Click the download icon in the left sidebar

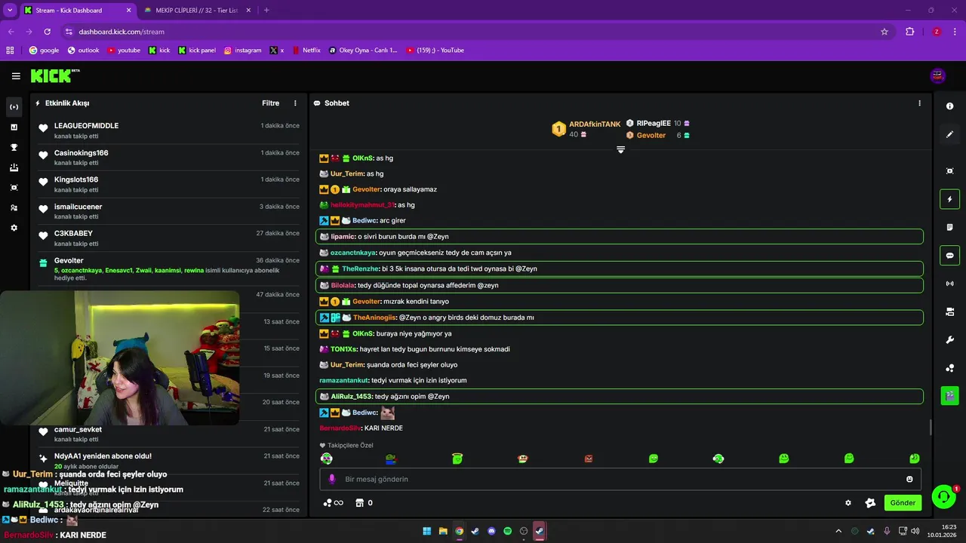(x=14, y=167)
